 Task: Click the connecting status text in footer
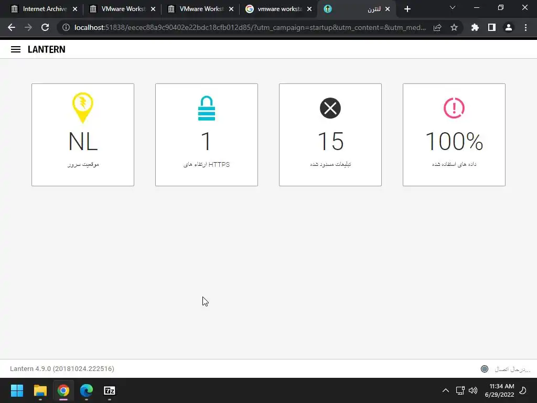pyautogui.click(x=512, y=369)
